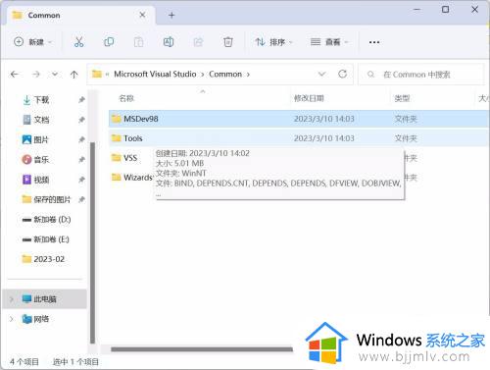Maximize the File Explorer window
The height and width of the screenshot is (370, 490).
click(x=445, y=10)
